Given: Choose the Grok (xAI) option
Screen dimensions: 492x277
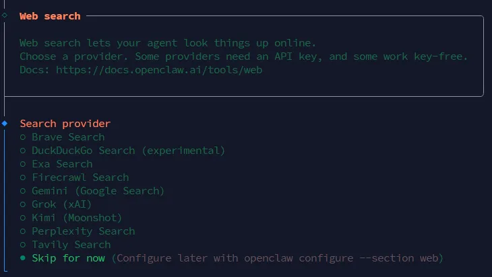Looking at the screenshot, I should (x=61, y=204).
